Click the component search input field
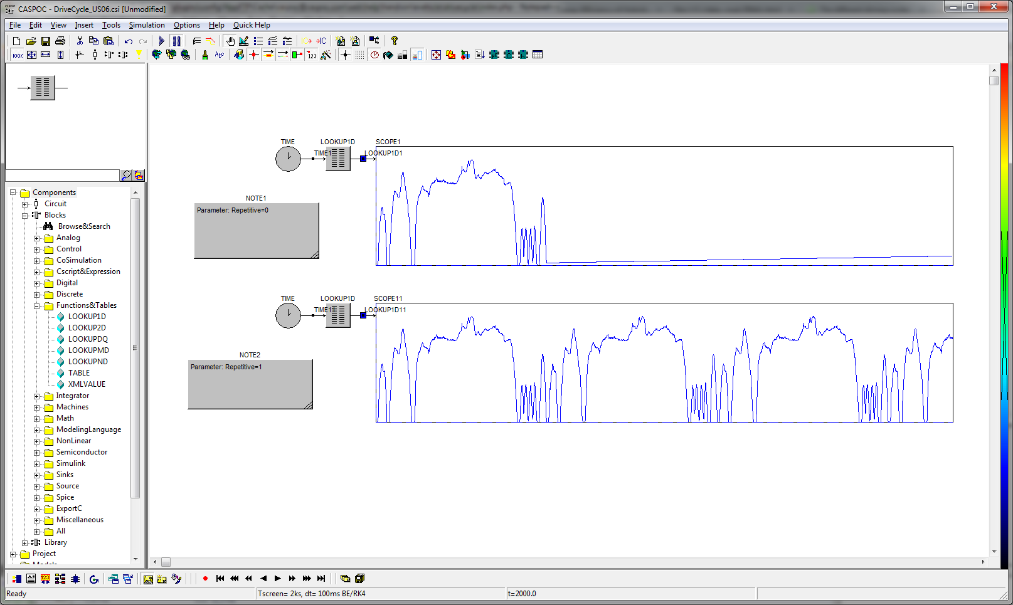Screen dimensions: 1013x605 pos(62,176)
